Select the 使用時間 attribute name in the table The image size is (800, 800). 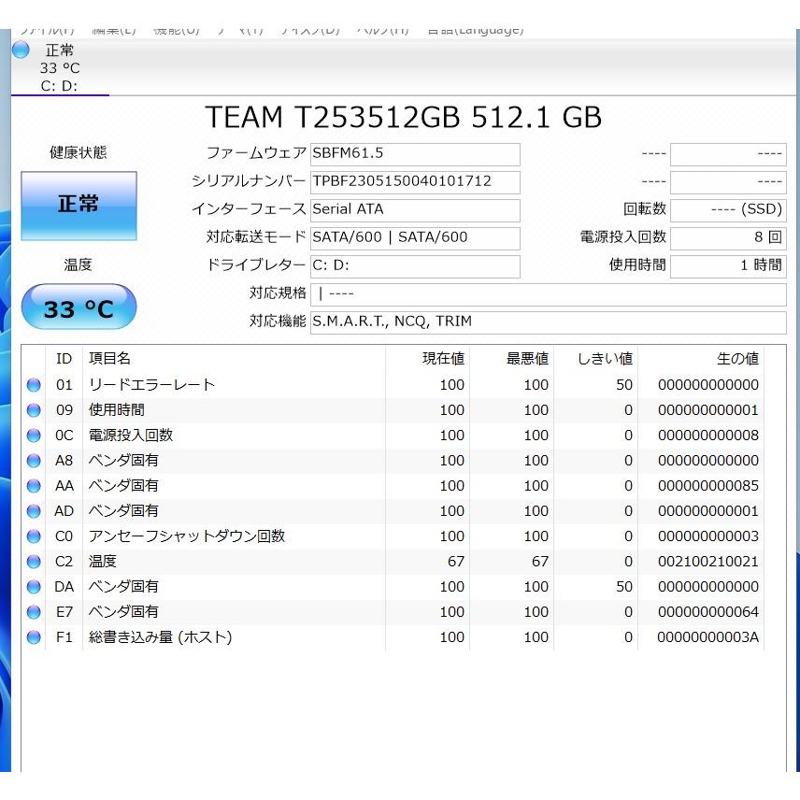point(116,410)
